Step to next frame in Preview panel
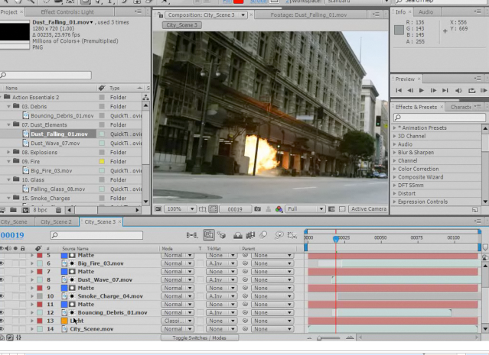489x355 pixels. pos(433,90)
